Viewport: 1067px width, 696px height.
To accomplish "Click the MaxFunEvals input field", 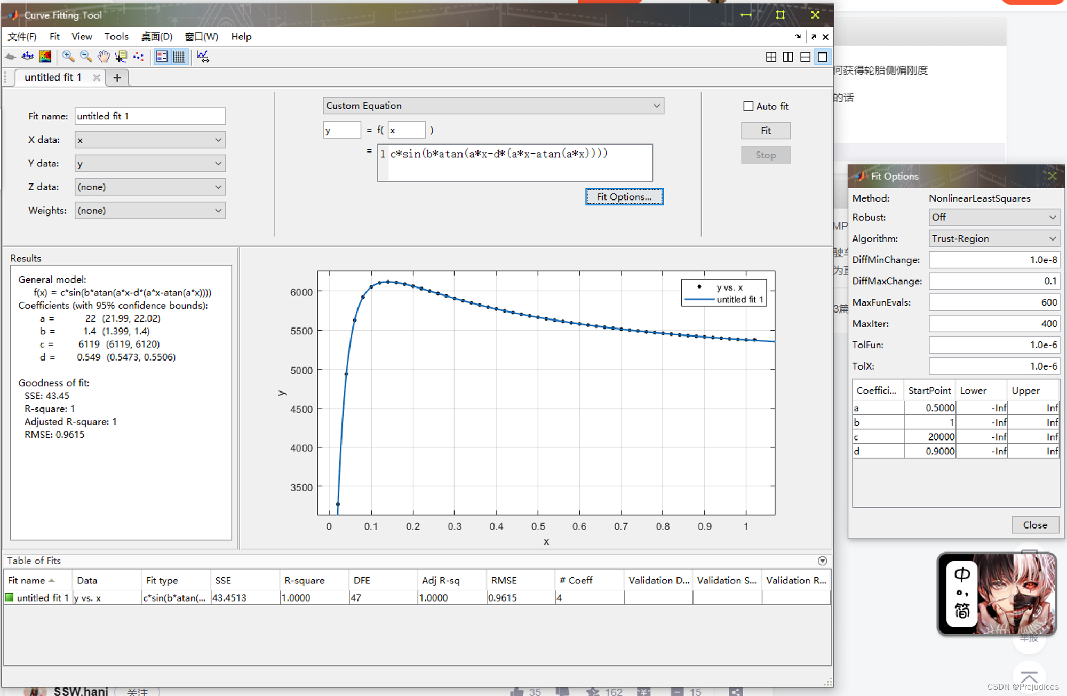I will point(993,302).
